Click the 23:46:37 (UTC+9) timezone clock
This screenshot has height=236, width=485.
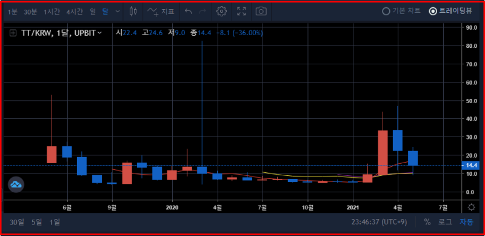[379, 222]
